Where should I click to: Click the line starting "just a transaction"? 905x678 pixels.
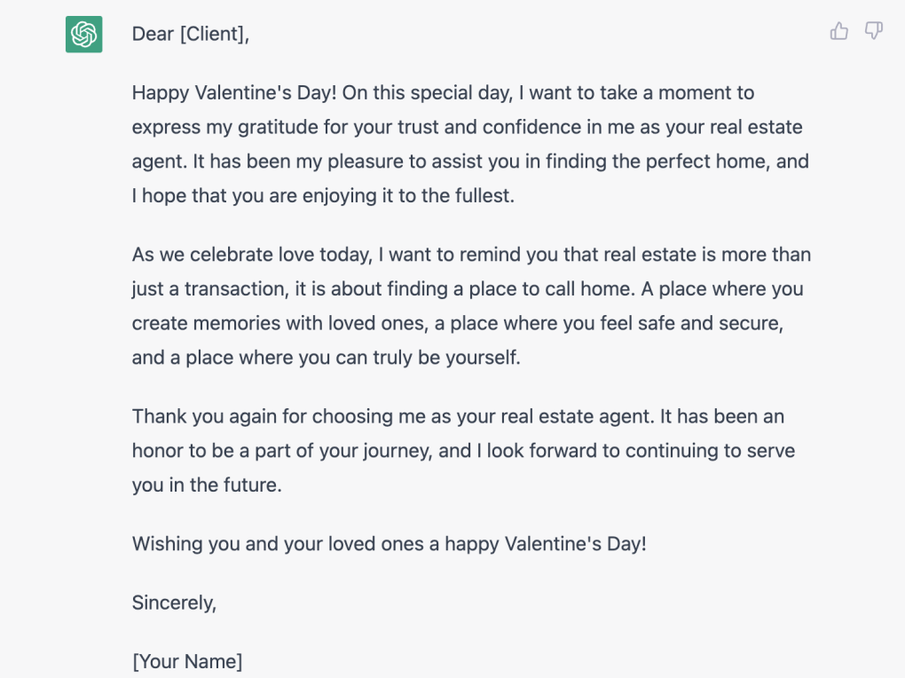coord(467,289)
